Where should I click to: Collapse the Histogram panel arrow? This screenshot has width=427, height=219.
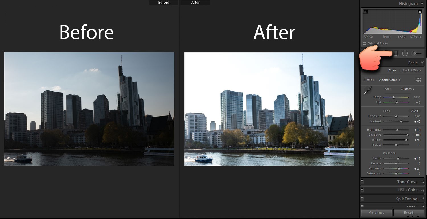[x=422, y=4]
